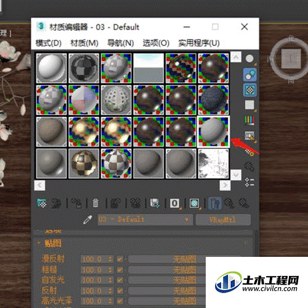
Task: Reset map with the trash can icon
Action: point(95,203)
